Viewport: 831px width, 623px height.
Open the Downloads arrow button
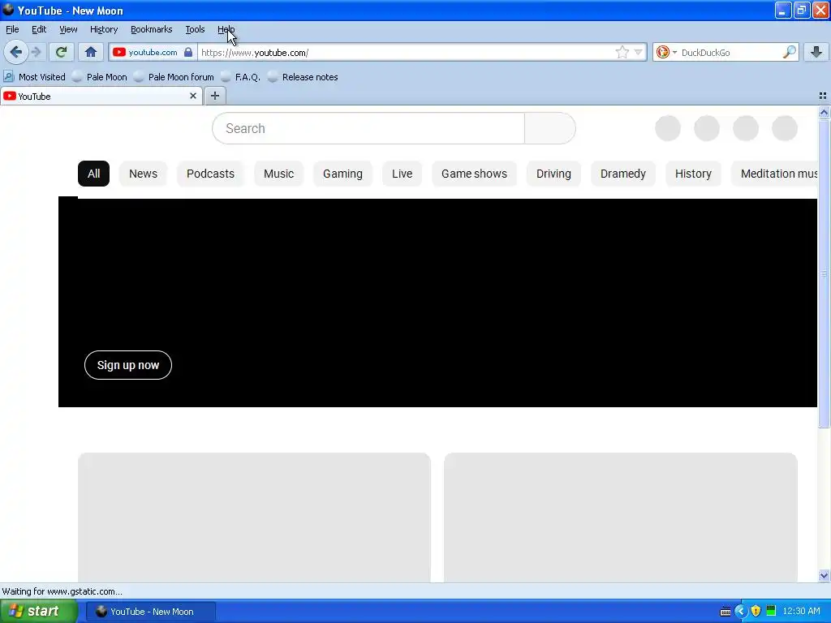tap(816, 52)
